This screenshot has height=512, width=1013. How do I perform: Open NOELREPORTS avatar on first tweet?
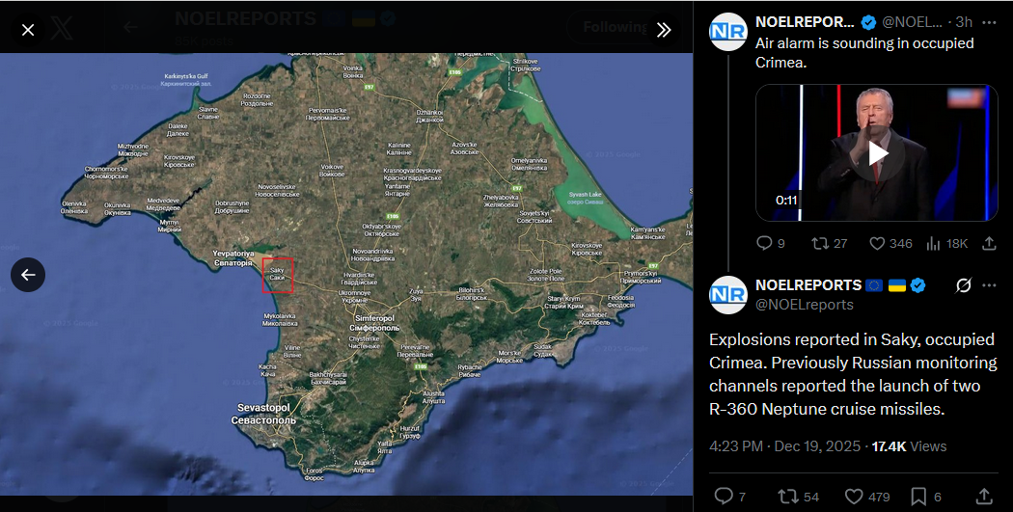click(x=728, y=32)
